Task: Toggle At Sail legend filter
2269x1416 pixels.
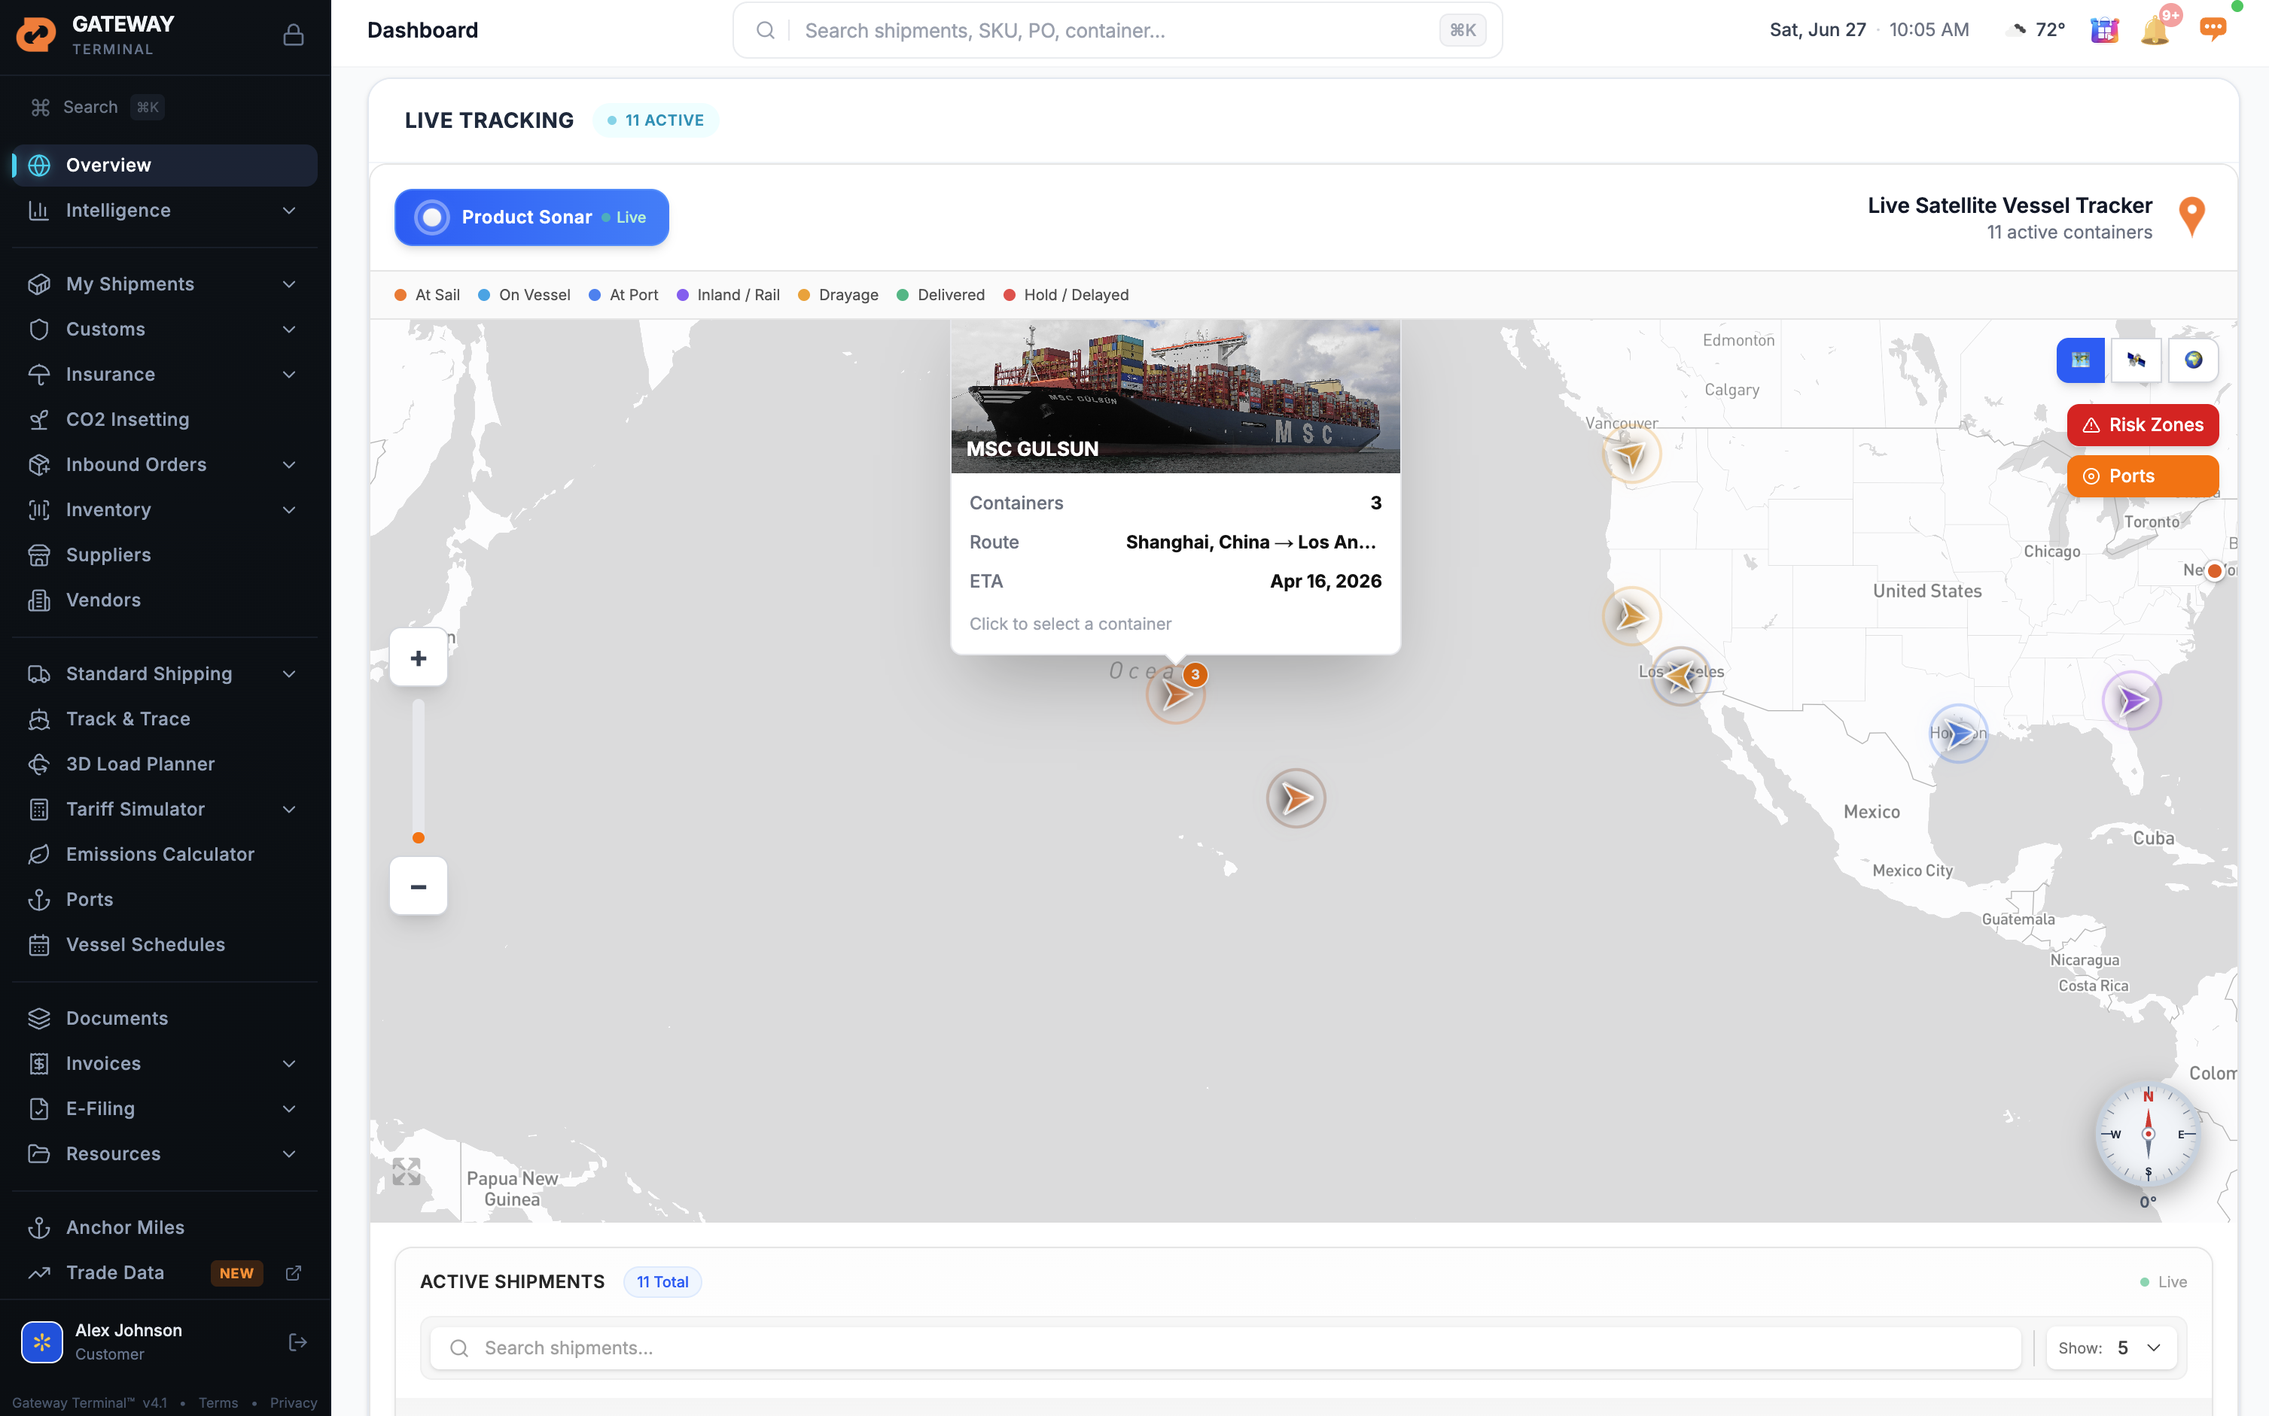Action: (x=426, y=295)
